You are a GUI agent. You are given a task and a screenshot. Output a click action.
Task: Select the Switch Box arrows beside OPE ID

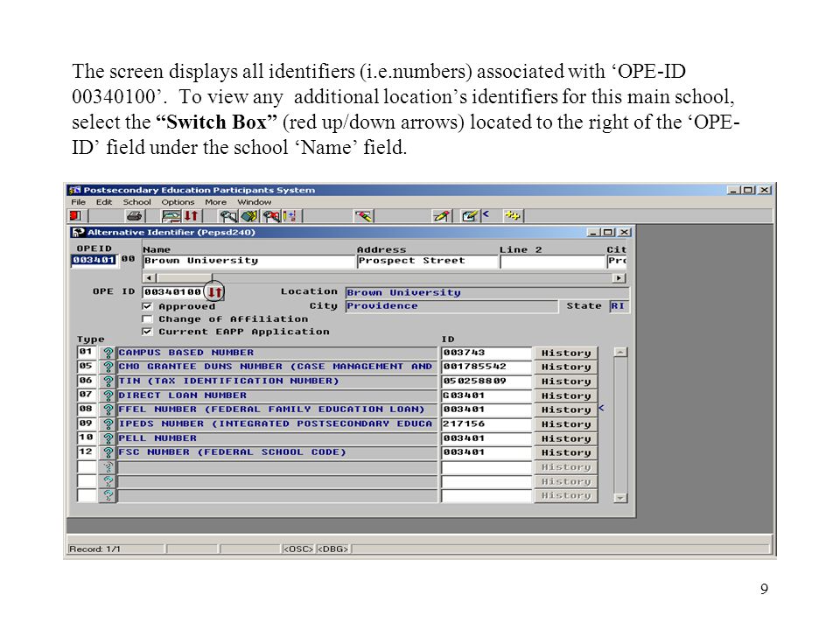(x=214, y=292)
